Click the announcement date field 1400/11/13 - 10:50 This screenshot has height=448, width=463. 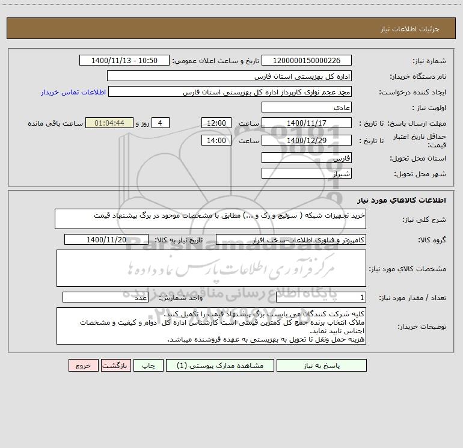[124, 60]
